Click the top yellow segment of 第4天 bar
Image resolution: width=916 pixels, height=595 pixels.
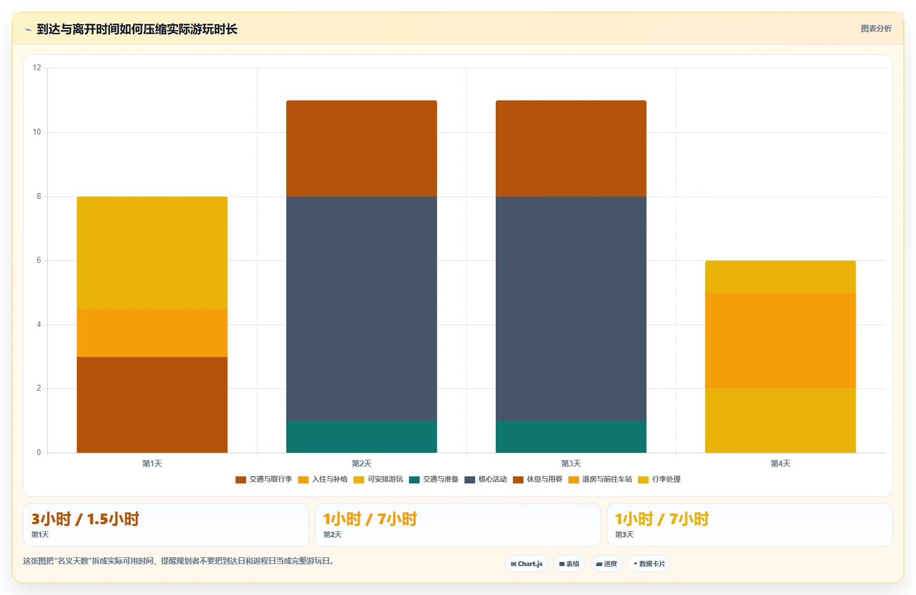point(780,277)
